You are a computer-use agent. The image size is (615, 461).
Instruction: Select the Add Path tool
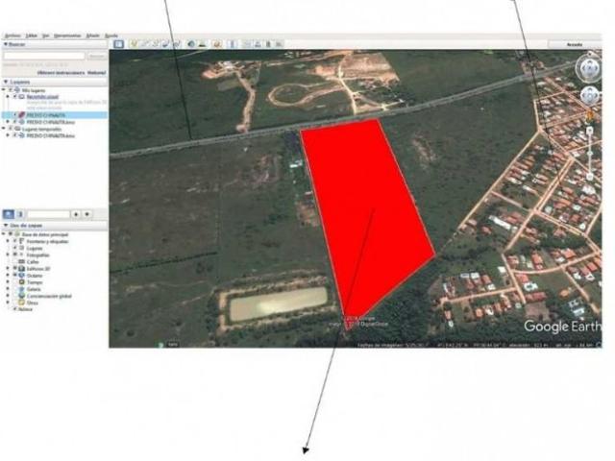(x=156, y=44)
